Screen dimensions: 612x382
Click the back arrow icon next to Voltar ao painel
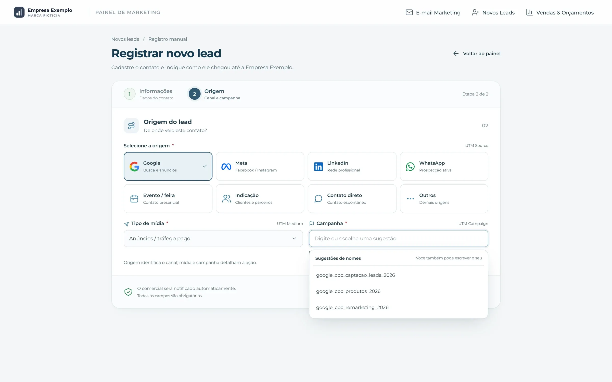(x=456, y=53)
